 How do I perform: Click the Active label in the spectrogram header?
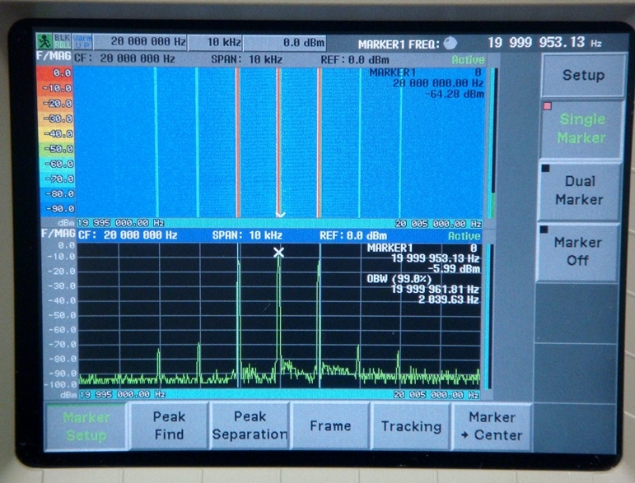(468, 60)
